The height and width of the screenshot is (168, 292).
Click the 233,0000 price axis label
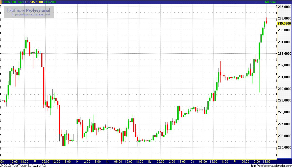coord(285,54)
